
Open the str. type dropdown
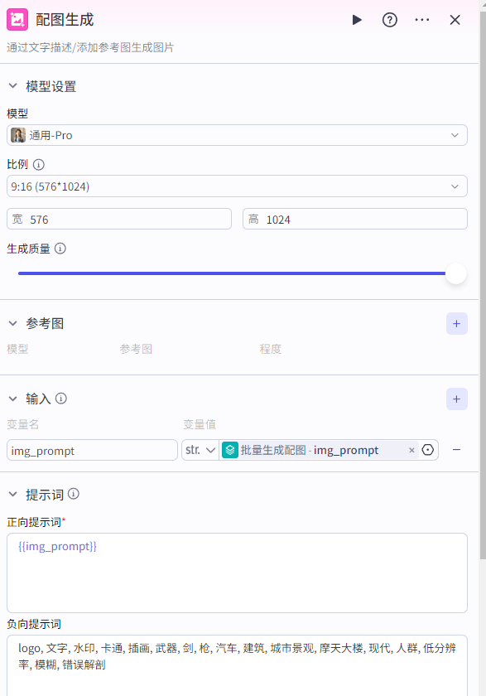(200, 450)
